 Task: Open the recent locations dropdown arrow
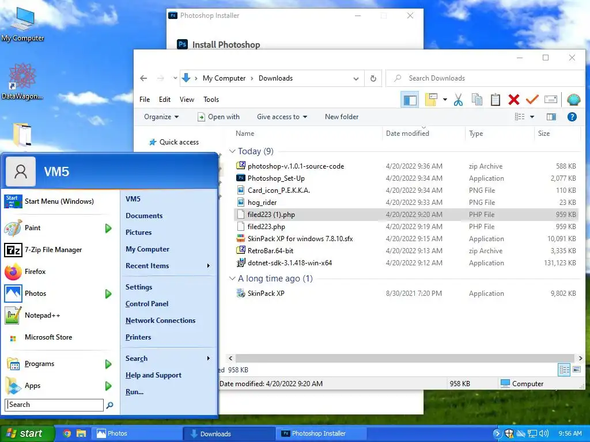(175, 78)
